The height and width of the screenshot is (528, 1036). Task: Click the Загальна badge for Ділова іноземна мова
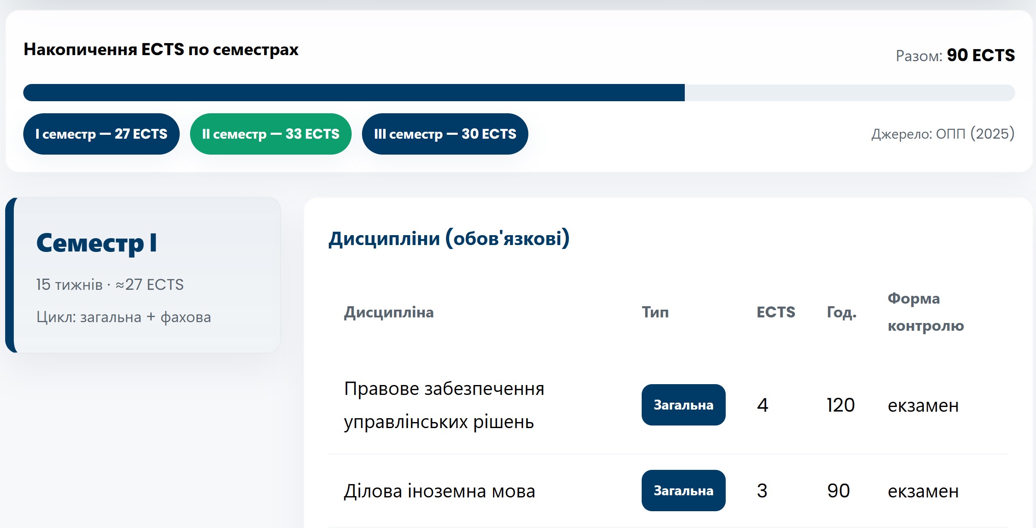point(683,491)
